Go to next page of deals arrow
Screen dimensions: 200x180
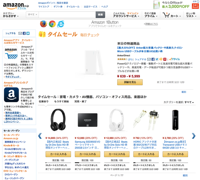(x=194, y=136)
